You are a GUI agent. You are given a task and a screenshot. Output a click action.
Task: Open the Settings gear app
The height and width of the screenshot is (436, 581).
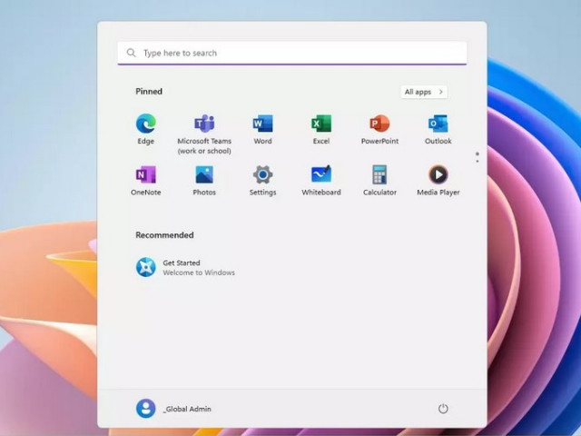(x=262, y=175)
